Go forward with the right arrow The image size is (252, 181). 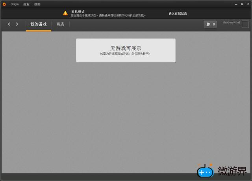tap(17, 24)
